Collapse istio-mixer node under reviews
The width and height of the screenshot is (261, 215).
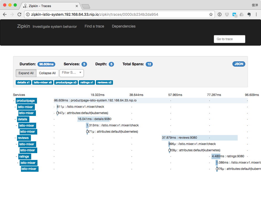click(x=17, y=144)
